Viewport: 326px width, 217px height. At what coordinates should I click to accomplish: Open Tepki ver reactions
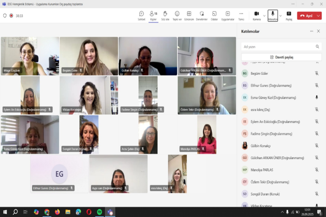point(177,15)
